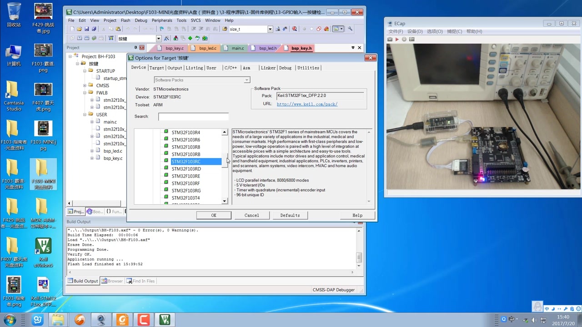582x327 pixels.
Task: Open Manage Run-Time Environment green diamond icon
Action: coord(190,39)
